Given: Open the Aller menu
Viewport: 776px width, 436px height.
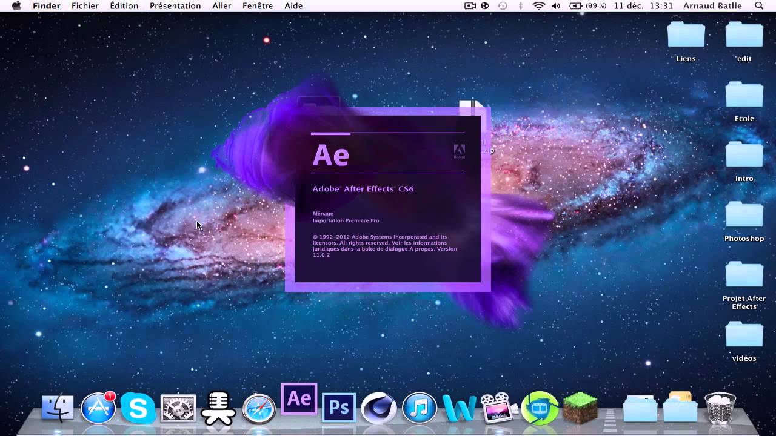Looking at the screenshot, I should tap(222, 6).
